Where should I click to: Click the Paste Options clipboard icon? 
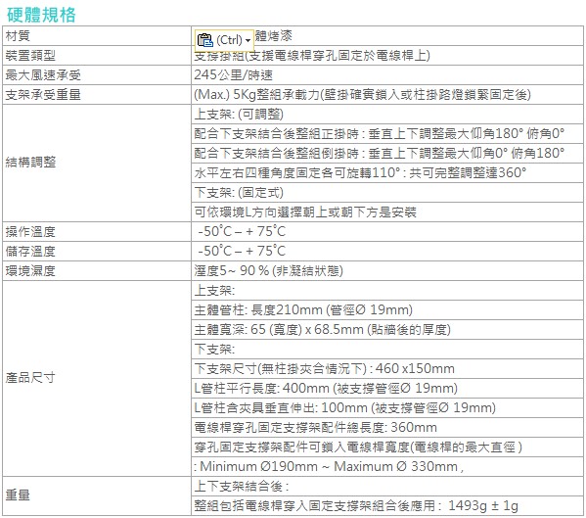[x=204, y=39]
